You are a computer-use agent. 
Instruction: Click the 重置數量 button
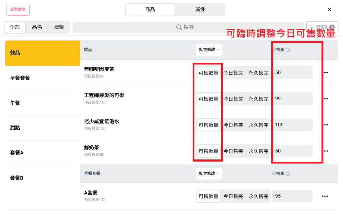click(18, 10)
